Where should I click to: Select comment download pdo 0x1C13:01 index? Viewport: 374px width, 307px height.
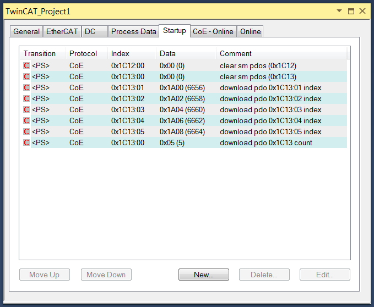click(x=270, y=87)
